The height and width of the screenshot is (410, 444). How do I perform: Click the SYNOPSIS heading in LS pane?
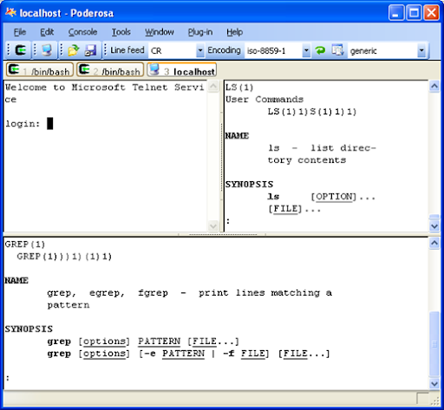click(x=249, y=185)
